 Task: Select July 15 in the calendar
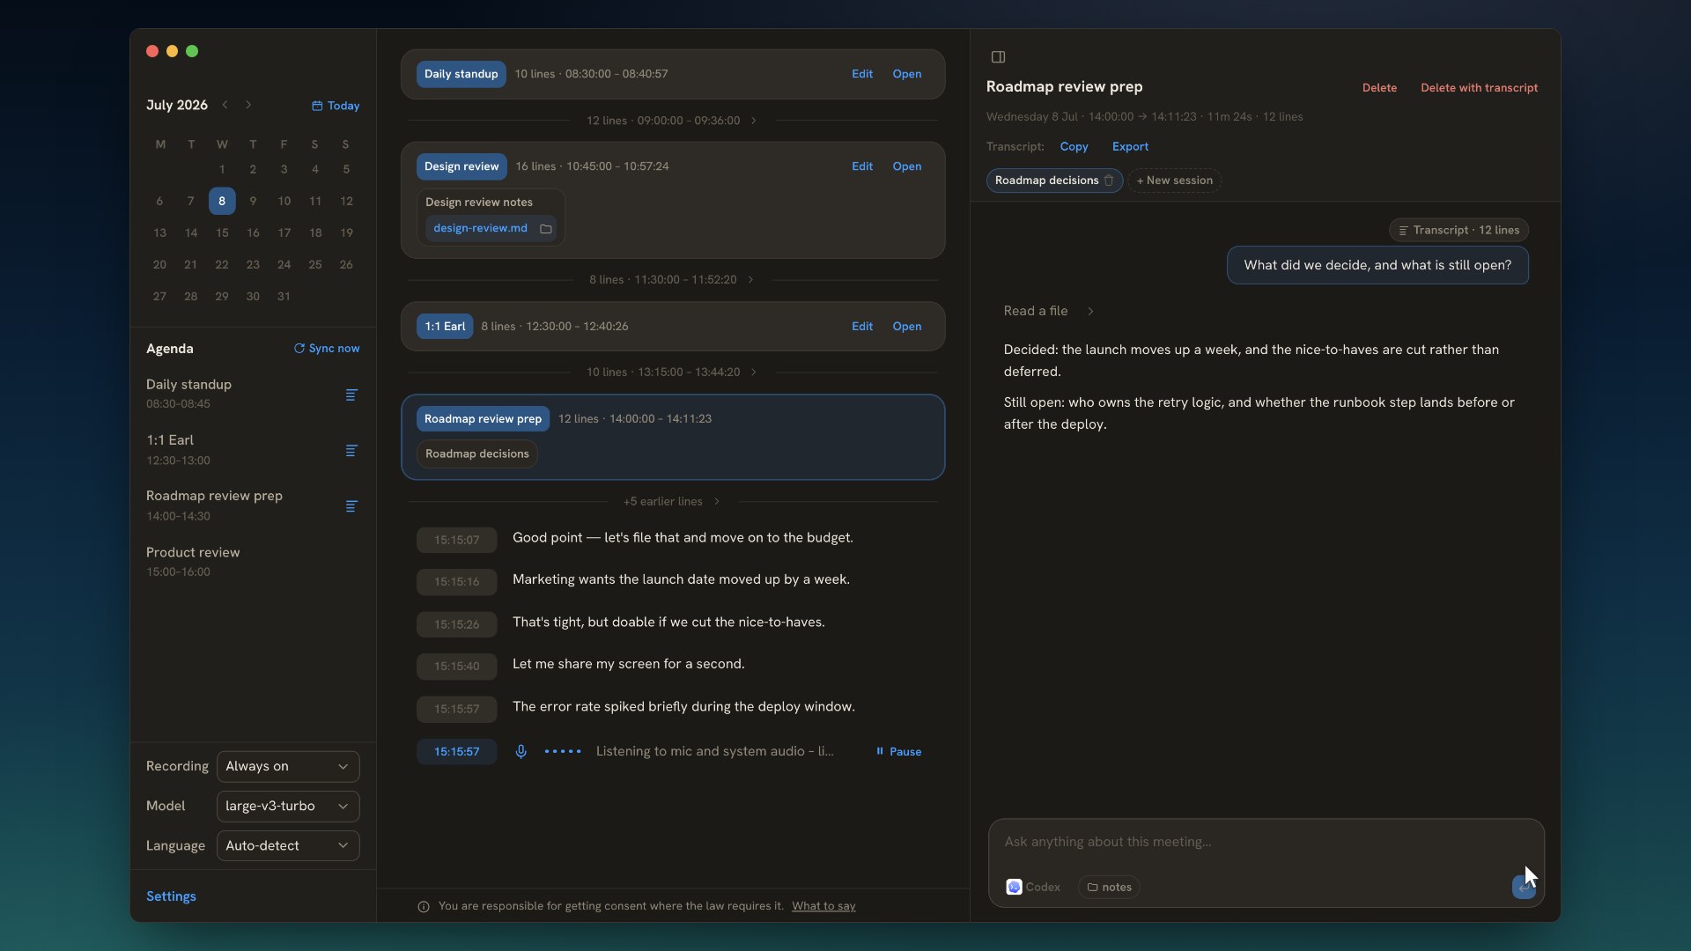[x=222, y=233]
